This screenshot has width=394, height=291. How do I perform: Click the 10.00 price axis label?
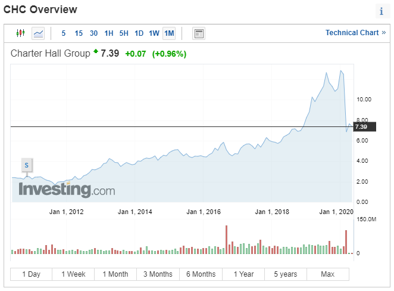tap(364, 100)
